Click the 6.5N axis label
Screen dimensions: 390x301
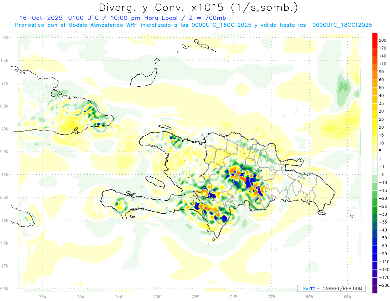coord(5,289)
